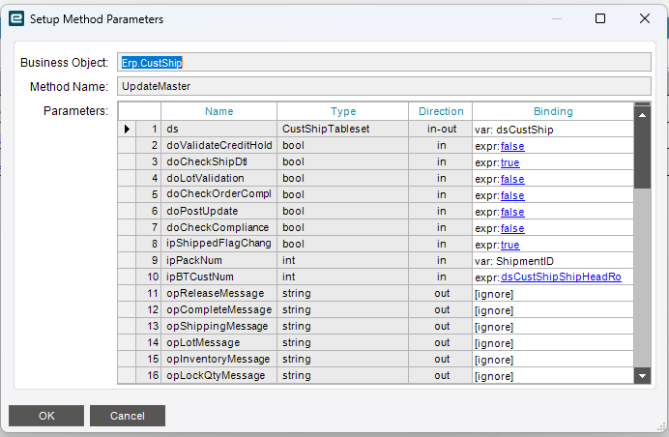Select the opLotMessage name cell
This screenshot has height=437, width=669.
218,342
